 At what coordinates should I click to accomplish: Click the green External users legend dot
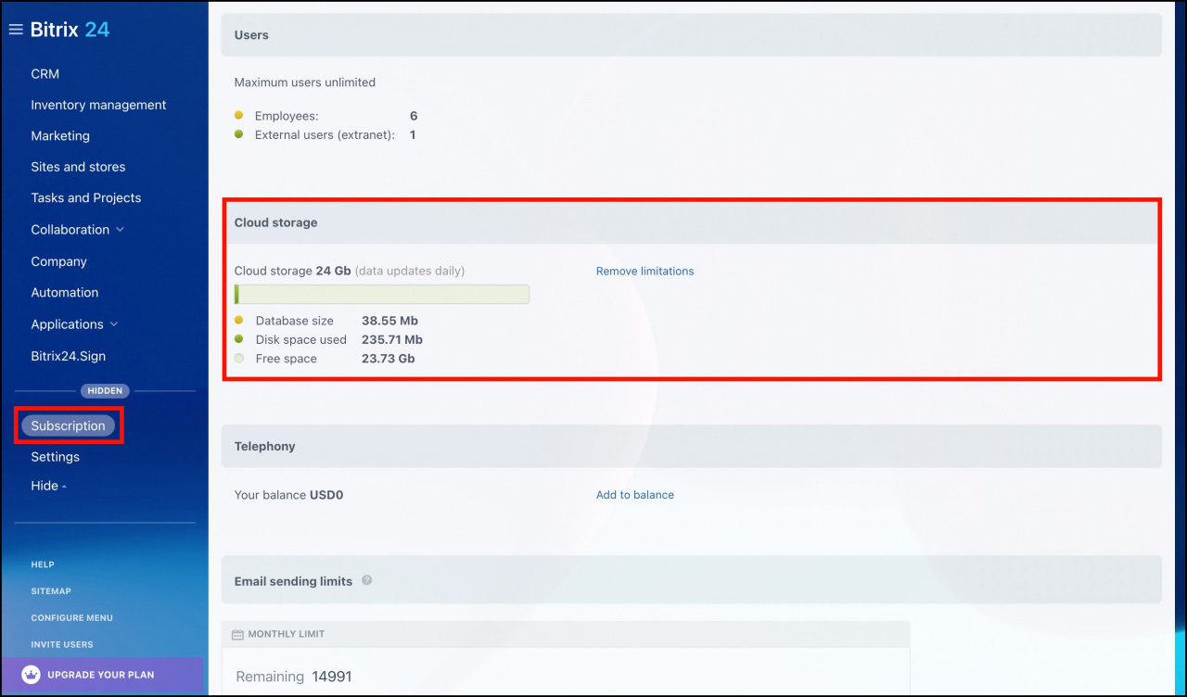[x=238, y=134]
